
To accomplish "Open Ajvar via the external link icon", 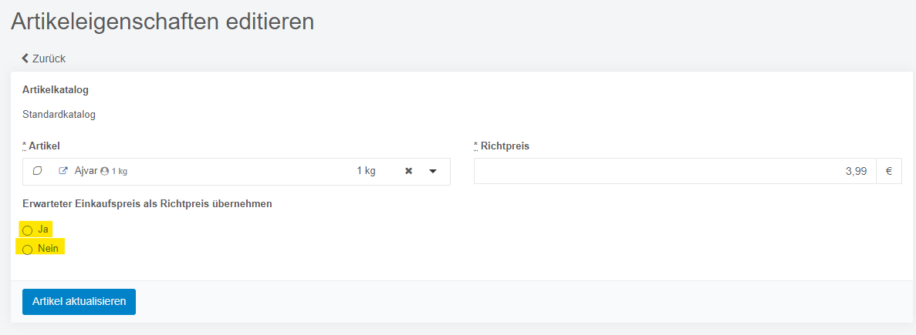I will (63, 171).
